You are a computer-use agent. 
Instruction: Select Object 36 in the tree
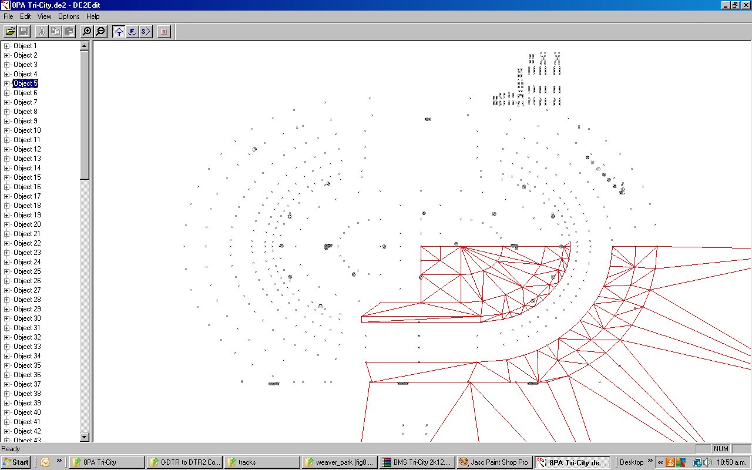coord(27,375)
